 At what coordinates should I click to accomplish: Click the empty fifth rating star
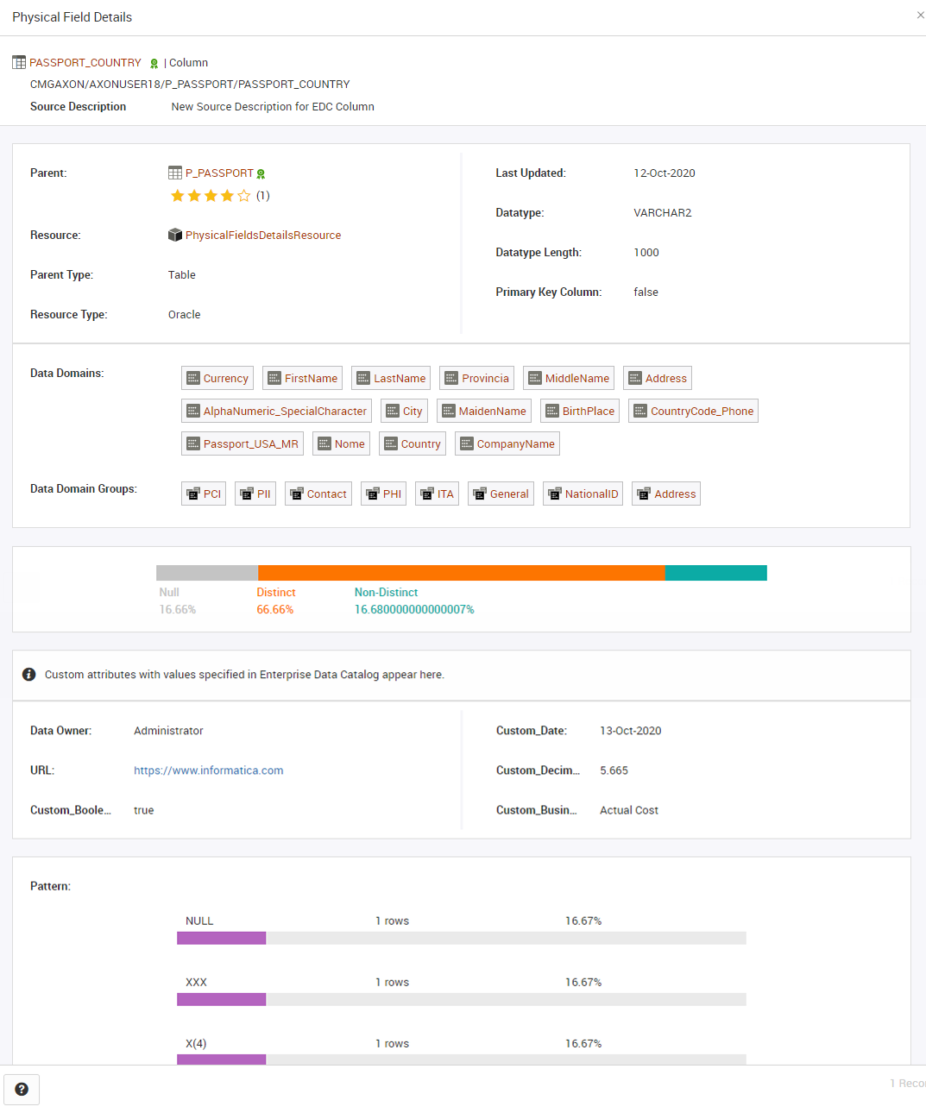pos(244,196)
